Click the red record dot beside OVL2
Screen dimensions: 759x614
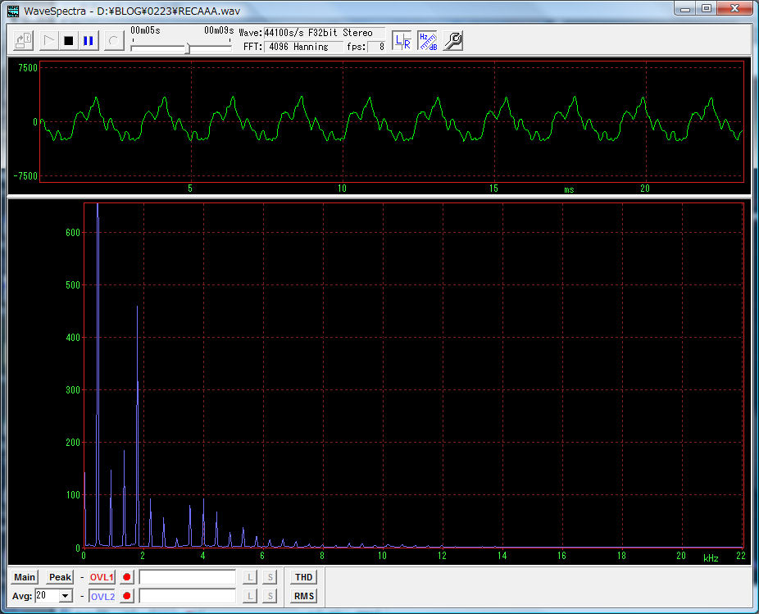click(x=127, y=596)
